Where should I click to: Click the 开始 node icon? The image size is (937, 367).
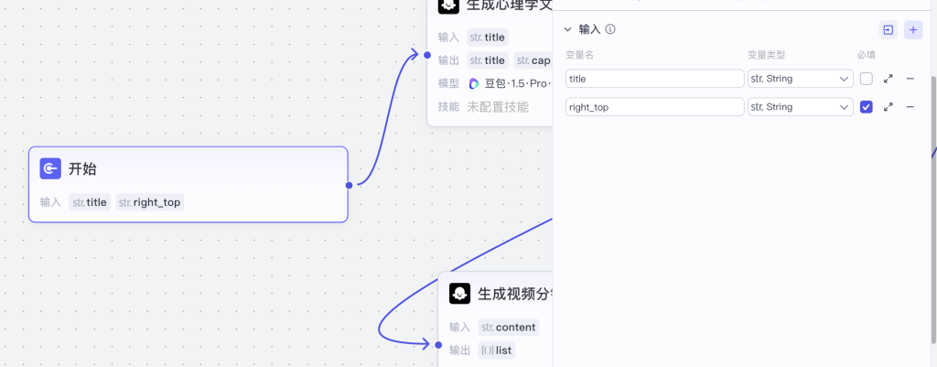click(x=50, y=168)
